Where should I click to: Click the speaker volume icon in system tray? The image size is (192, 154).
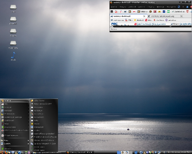click(164, 152)
